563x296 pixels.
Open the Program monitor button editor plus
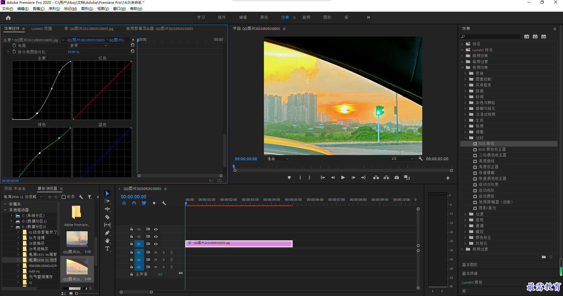[448, 178]
